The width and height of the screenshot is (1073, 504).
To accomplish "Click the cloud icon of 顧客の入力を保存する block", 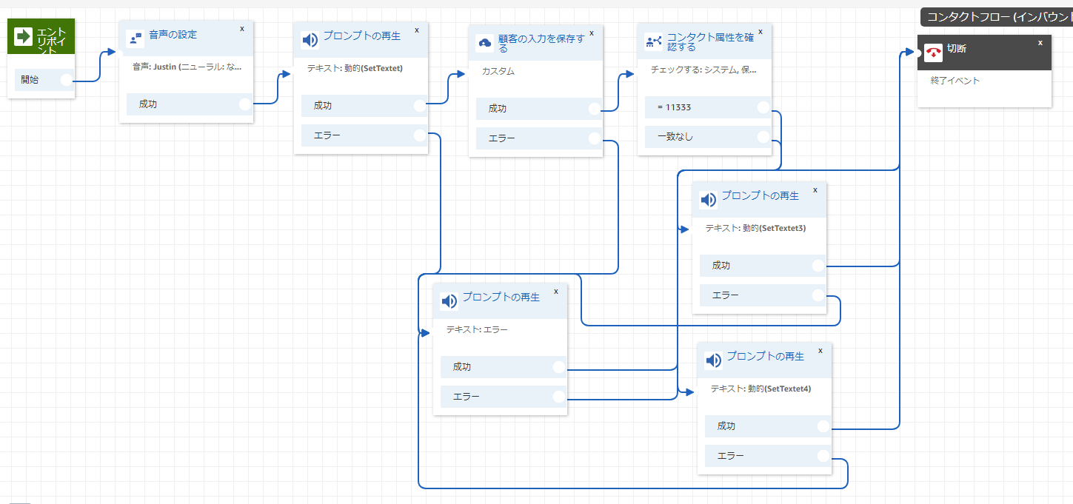I will (485, 43).
